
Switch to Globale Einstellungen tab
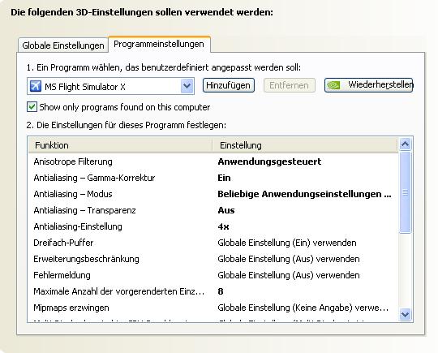click(63, 45)
